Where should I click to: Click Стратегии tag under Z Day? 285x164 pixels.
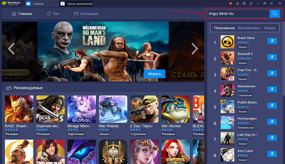point(138,134)
